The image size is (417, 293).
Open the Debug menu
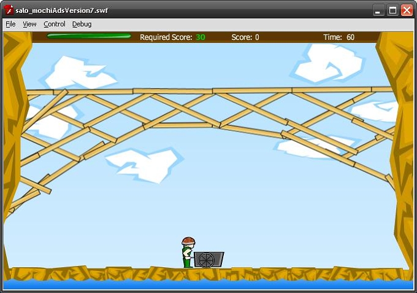click(82, 24)
